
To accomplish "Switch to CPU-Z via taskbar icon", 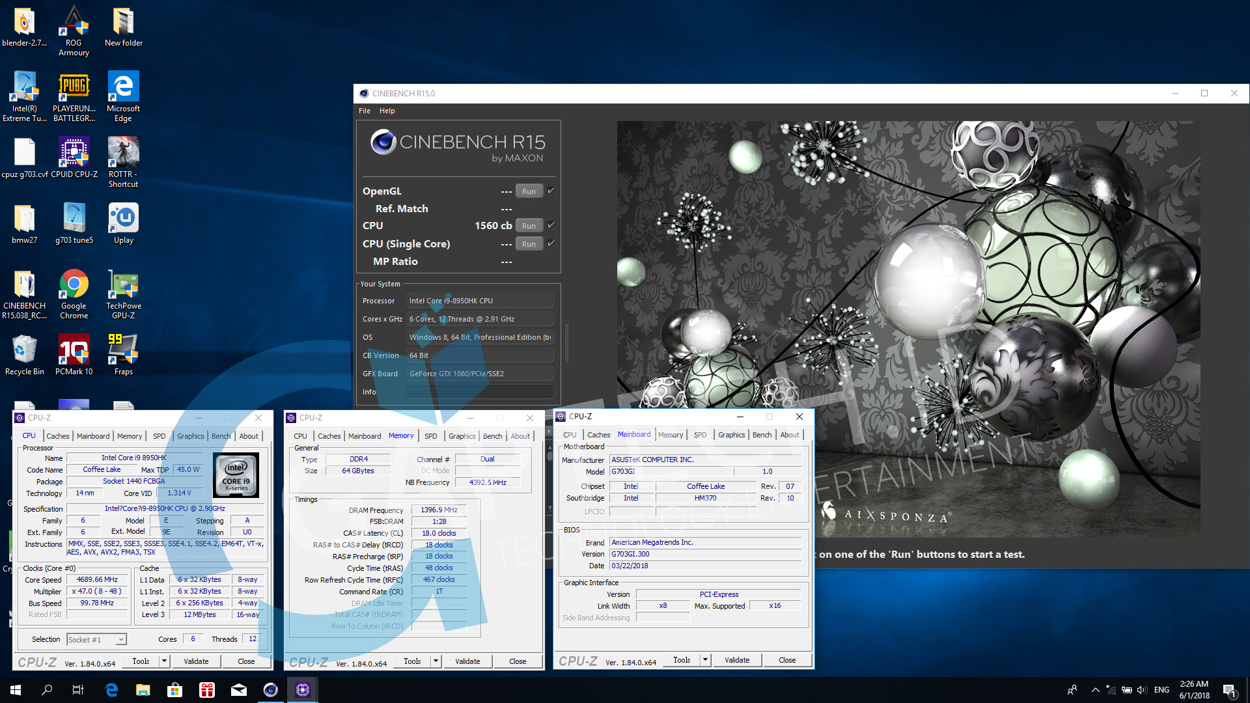I will click(303, 690).
